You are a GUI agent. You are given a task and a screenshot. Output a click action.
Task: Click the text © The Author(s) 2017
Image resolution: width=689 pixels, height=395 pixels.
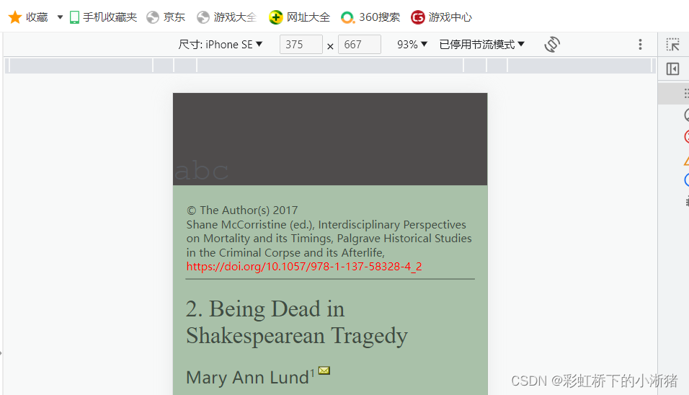pyautogui.click(x=241, y=210)
